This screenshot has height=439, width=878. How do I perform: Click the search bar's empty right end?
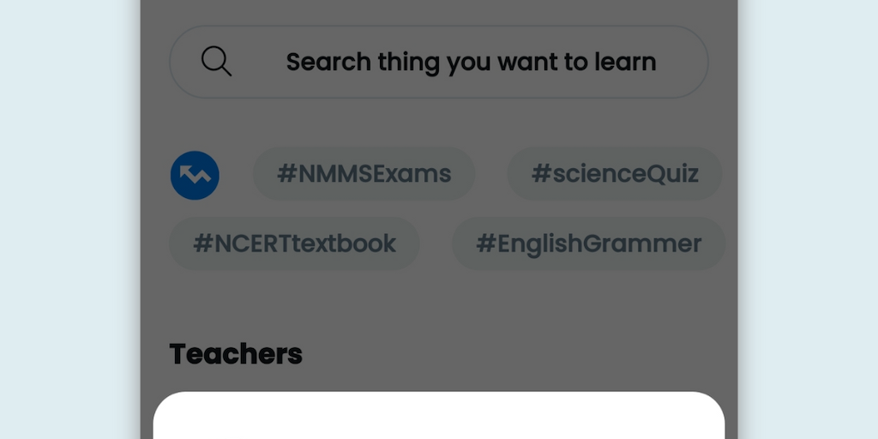click(686, 62)
